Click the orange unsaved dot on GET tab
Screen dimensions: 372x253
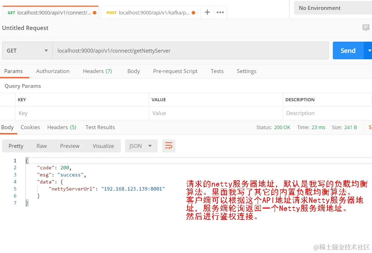[x=95, y=13]
